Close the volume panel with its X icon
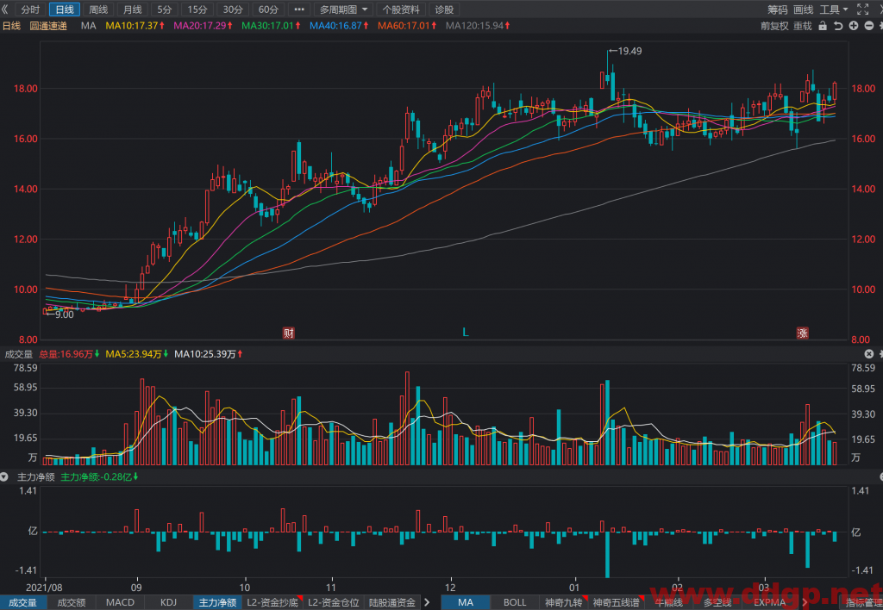This screenshot has width=883, height=610. point(869,354)
